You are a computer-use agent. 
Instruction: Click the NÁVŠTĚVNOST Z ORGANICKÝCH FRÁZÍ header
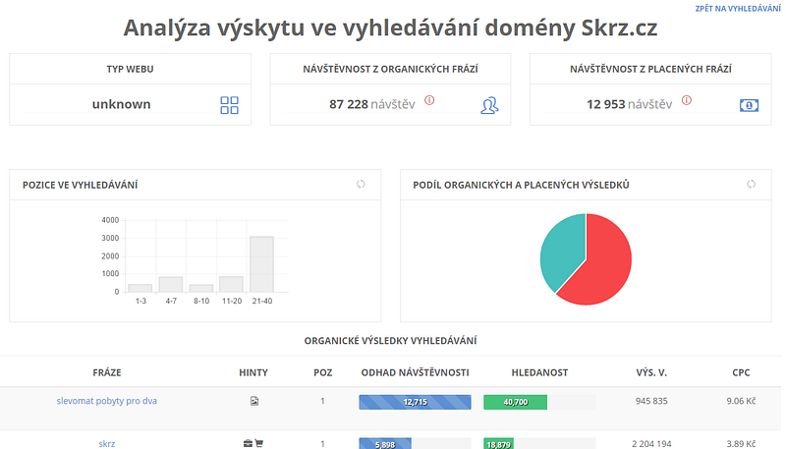[390, 69]
